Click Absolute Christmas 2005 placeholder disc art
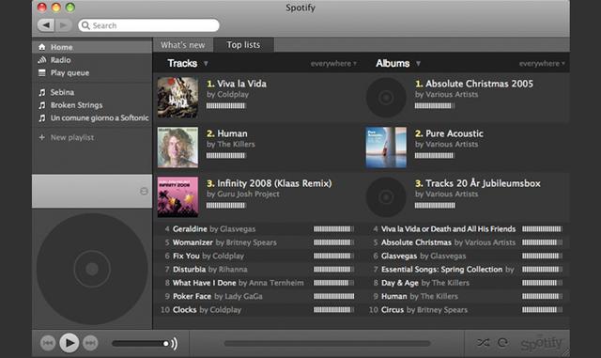601x358 pixels. pos(386,98)
